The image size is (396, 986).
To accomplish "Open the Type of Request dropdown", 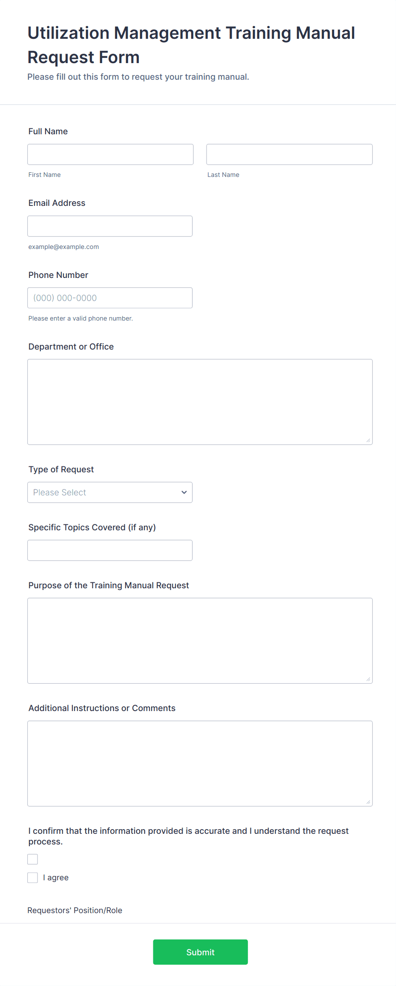I will click(x=110, y=492).
